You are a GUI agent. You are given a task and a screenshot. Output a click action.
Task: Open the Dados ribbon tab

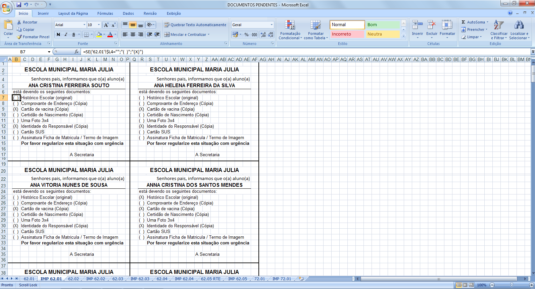point(128,13)
